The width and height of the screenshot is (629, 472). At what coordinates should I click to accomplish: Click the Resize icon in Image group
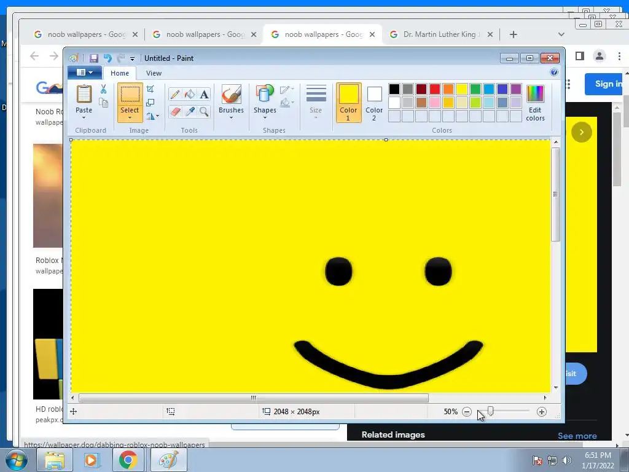click(150, 103)
